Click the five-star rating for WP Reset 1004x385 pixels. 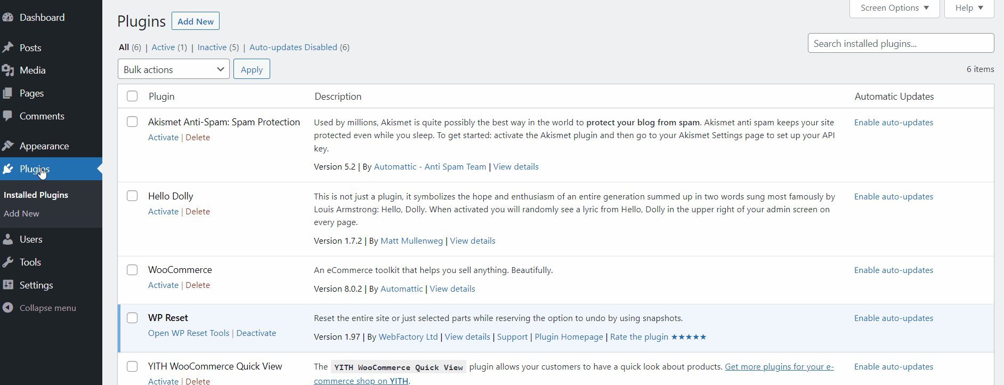coord(689,337)
